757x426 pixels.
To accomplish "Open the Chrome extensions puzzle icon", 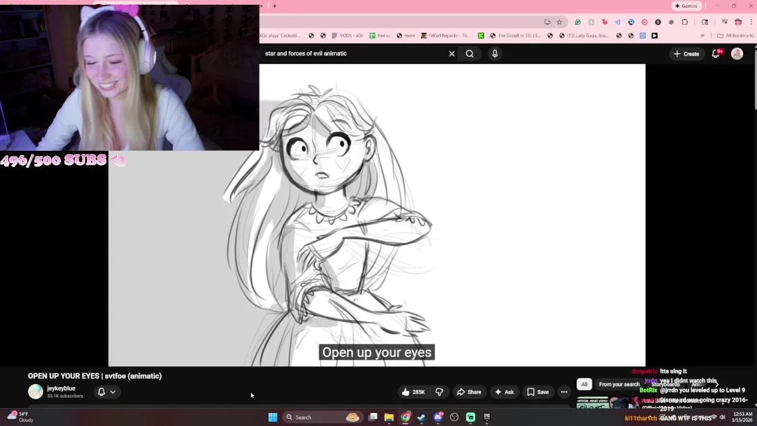I will [x=685, y=22].
